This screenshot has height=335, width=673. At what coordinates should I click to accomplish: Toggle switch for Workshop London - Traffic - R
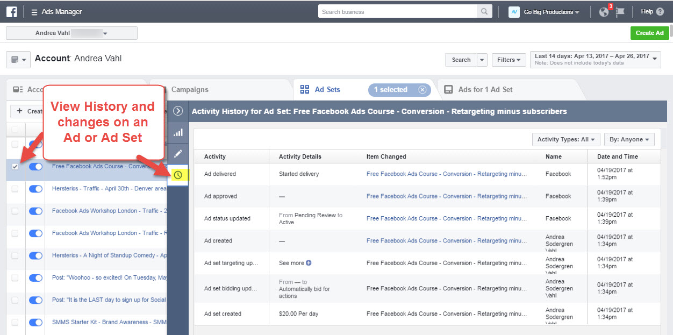(35, 233)
